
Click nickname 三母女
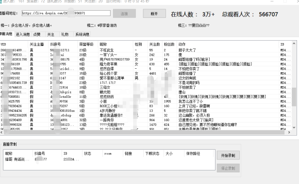coord(105,87)
